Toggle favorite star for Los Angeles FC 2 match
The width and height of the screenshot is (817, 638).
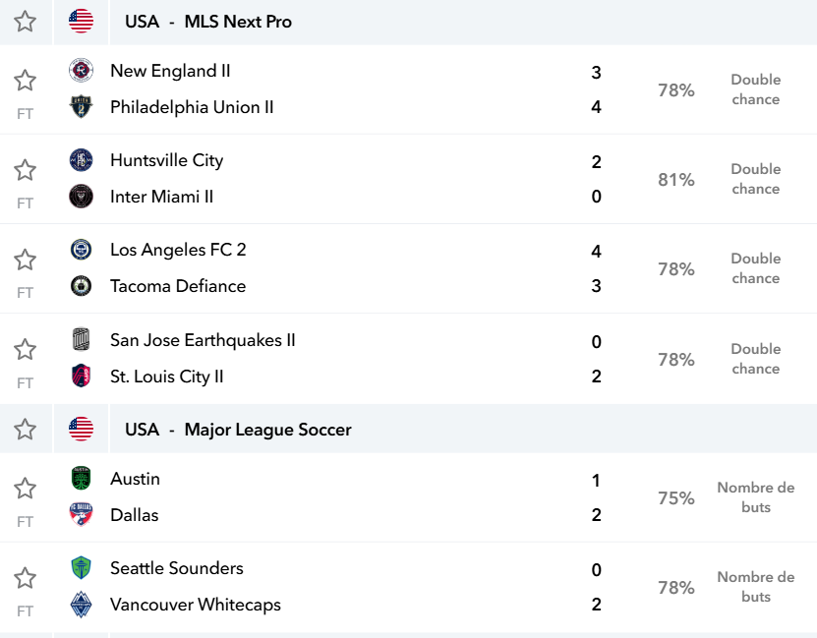25,260
